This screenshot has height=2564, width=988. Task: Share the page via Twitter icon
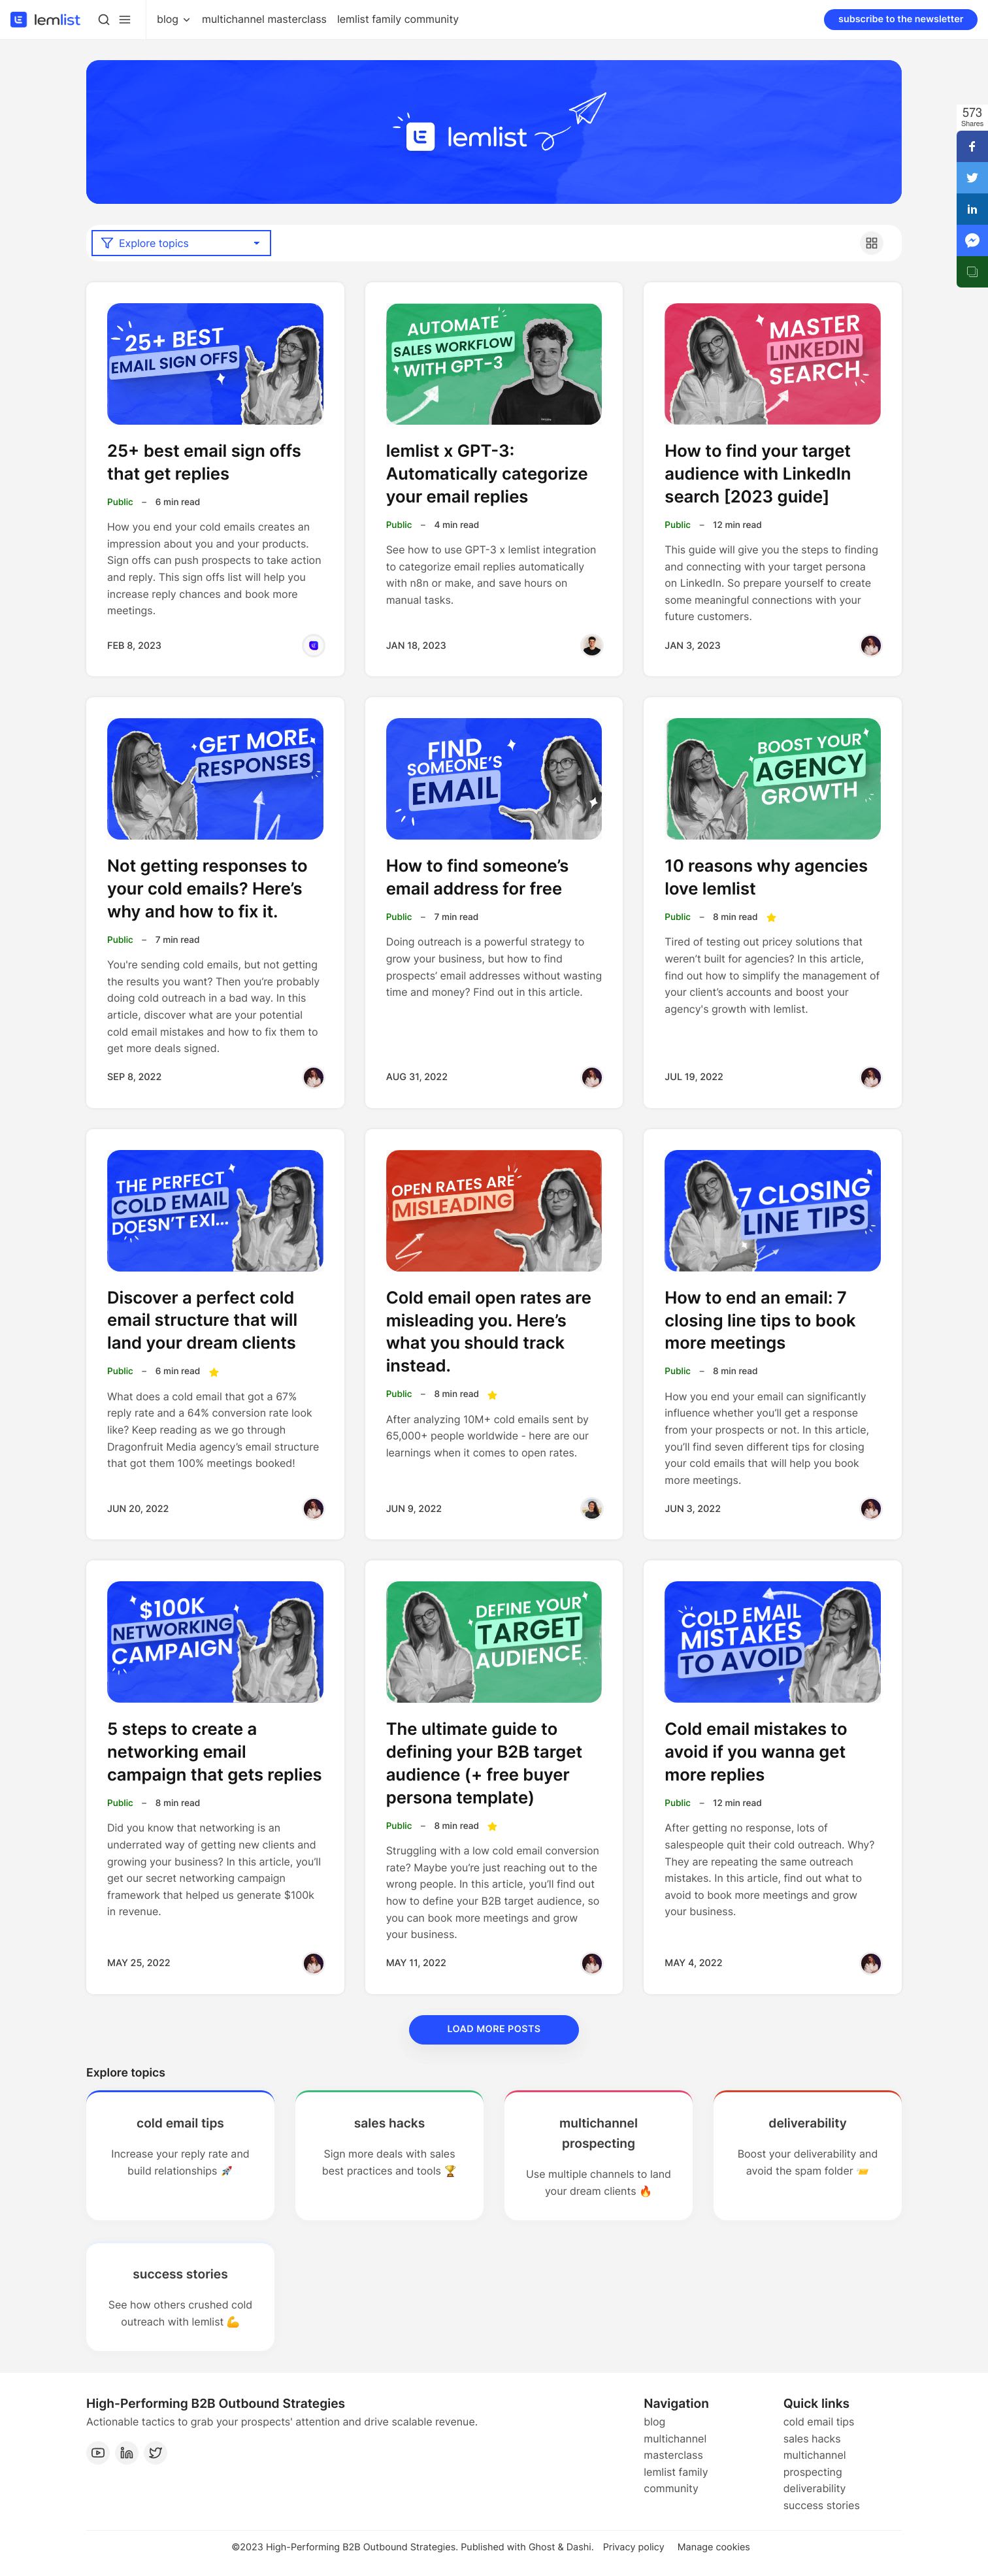tap(972, 177)
